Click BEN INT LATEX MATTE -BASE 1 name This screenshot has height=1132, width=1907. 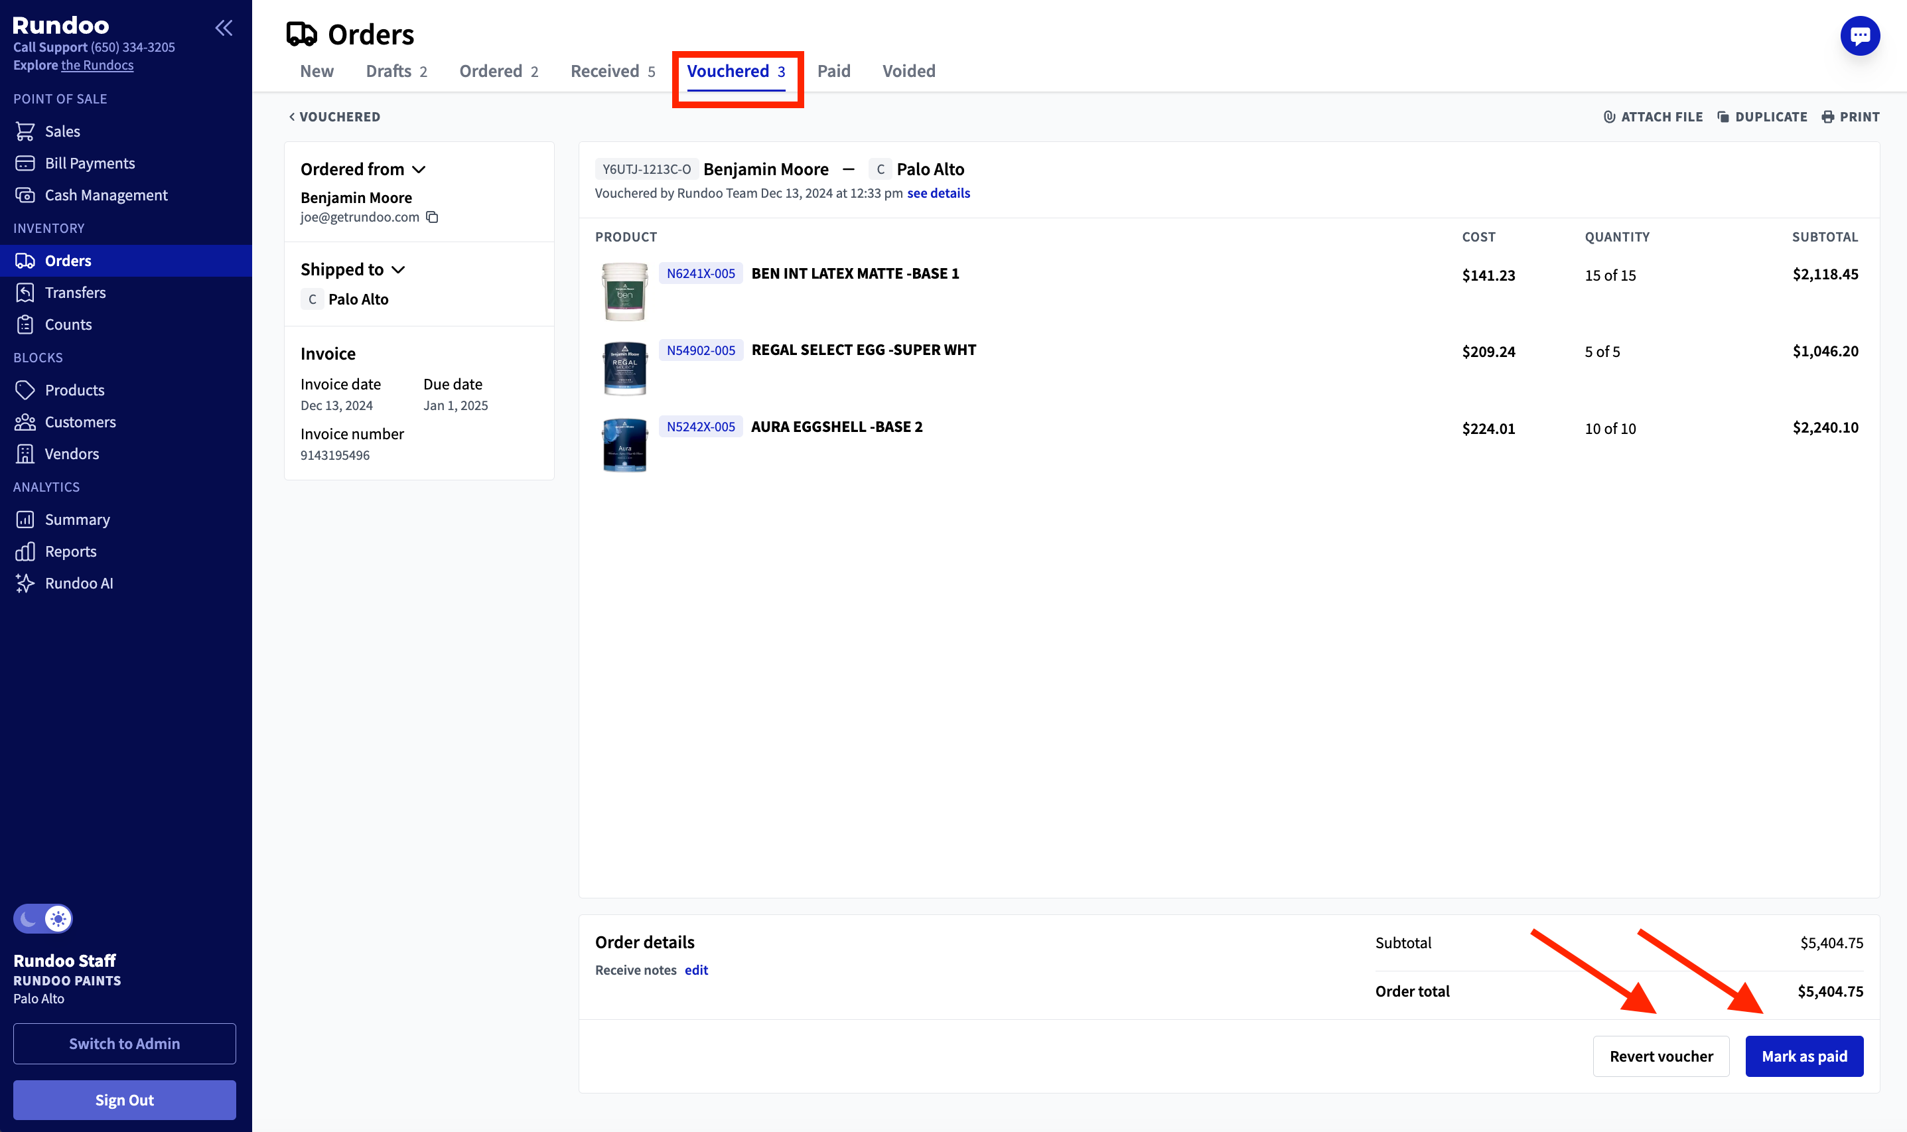(855, 273)
